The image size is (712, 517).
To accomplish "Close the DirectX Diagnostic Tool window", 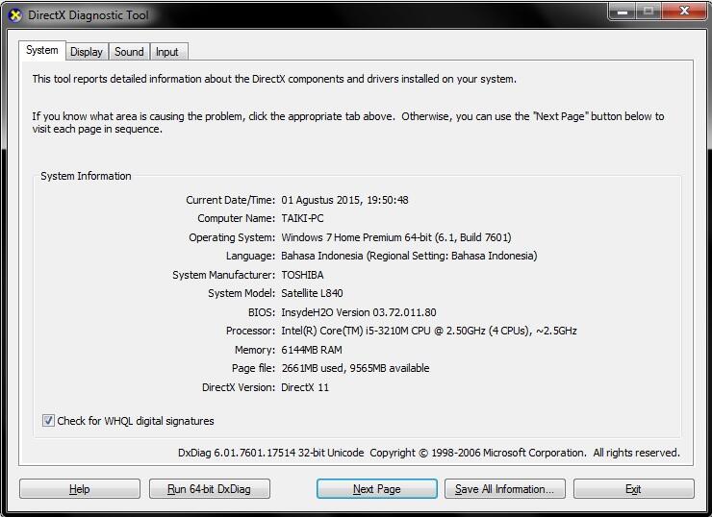I will [684, 12].
